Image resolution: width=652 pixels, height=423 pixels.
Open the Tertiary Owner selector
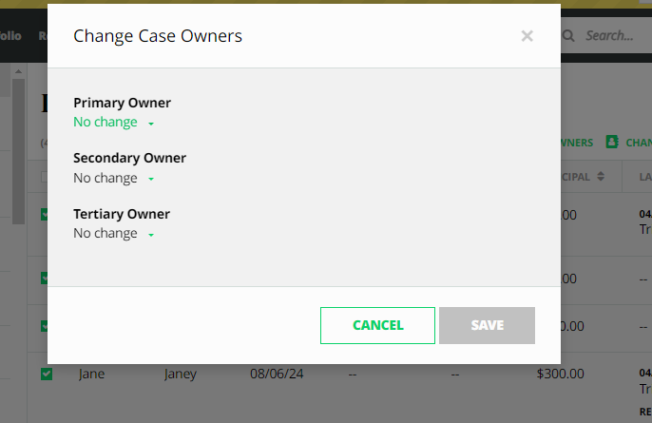tap(113, 234)
